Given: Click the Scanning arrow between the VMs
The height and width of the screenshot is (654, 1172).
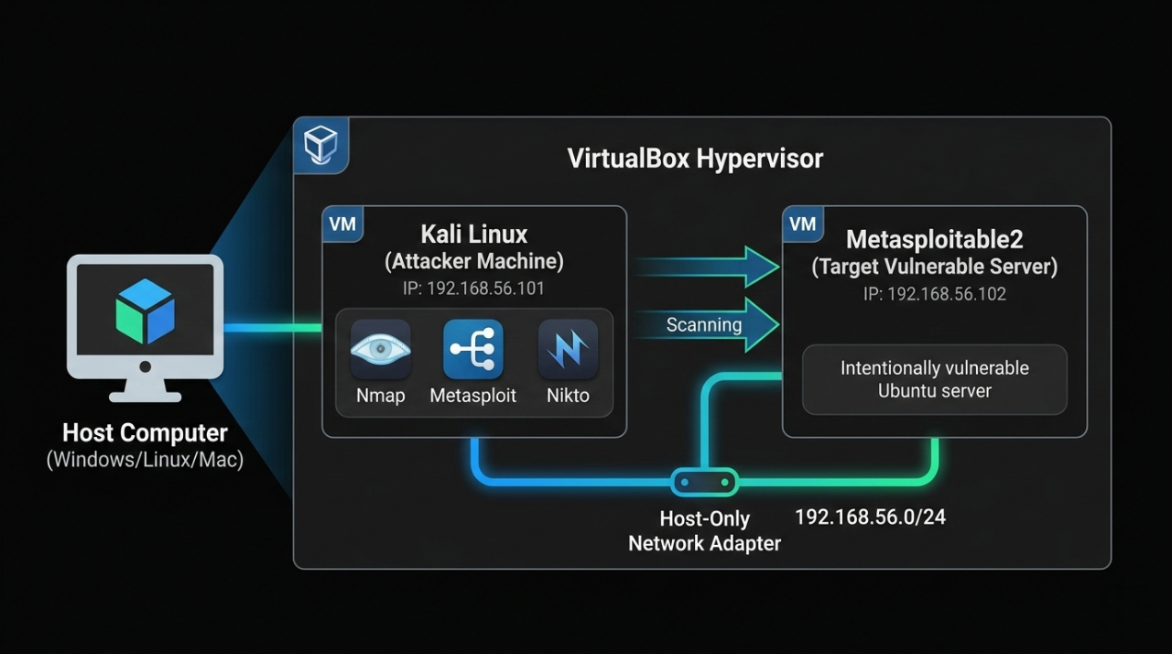Looking at the screenshot, I should point(705,324).
